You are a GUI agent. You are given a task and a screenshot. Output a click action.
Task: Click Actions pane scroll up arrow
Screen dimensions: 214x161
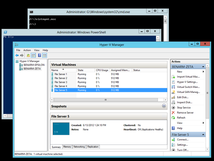click(207, 66)
